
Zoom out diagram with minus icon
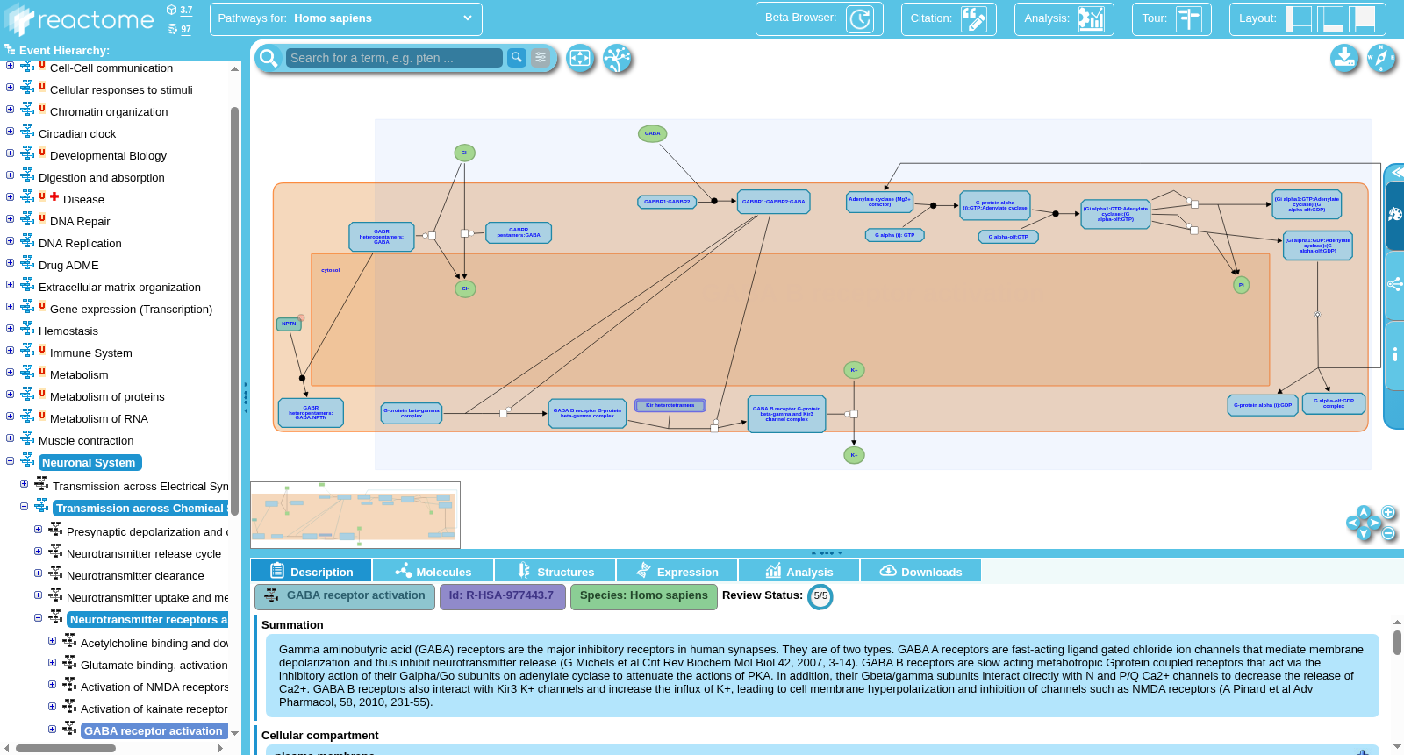click(x=1388, y=533)
